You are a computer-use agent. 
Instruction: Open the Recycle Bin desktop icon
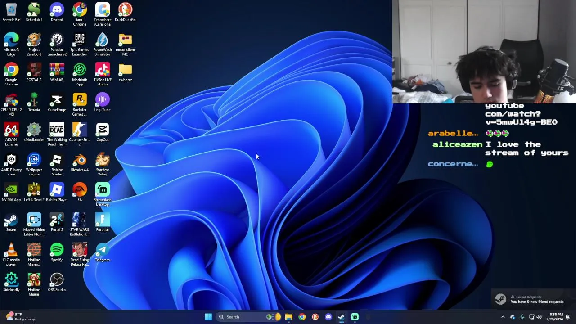click(x=11, y=13)
